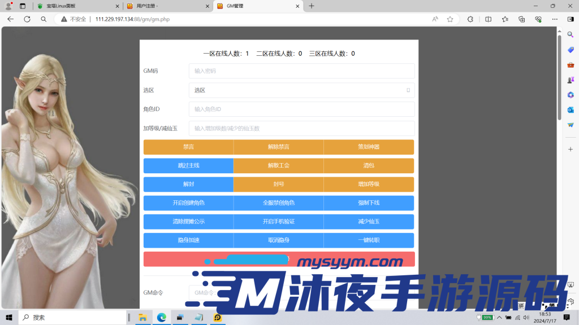
Task: Disable stealth via 取消隐身 option
Action: click(279, 240)
